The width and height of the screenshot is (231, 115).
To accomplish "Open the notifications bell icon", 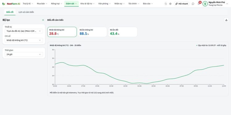I will click(x=199, y=4).
